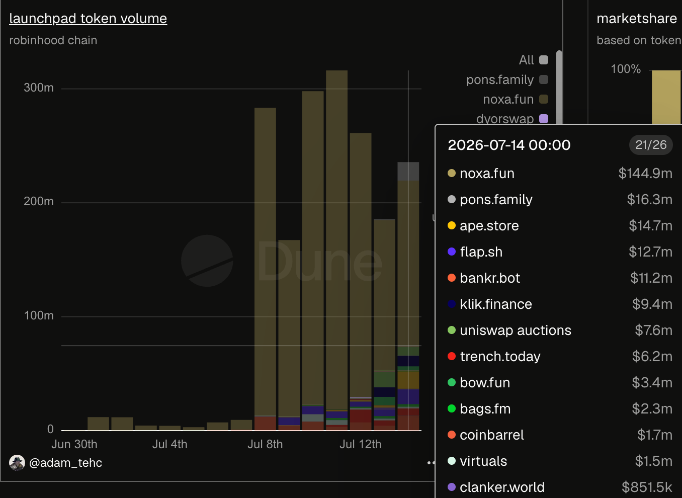Click "virtuals" in the tooltip list

pos(483,461)
